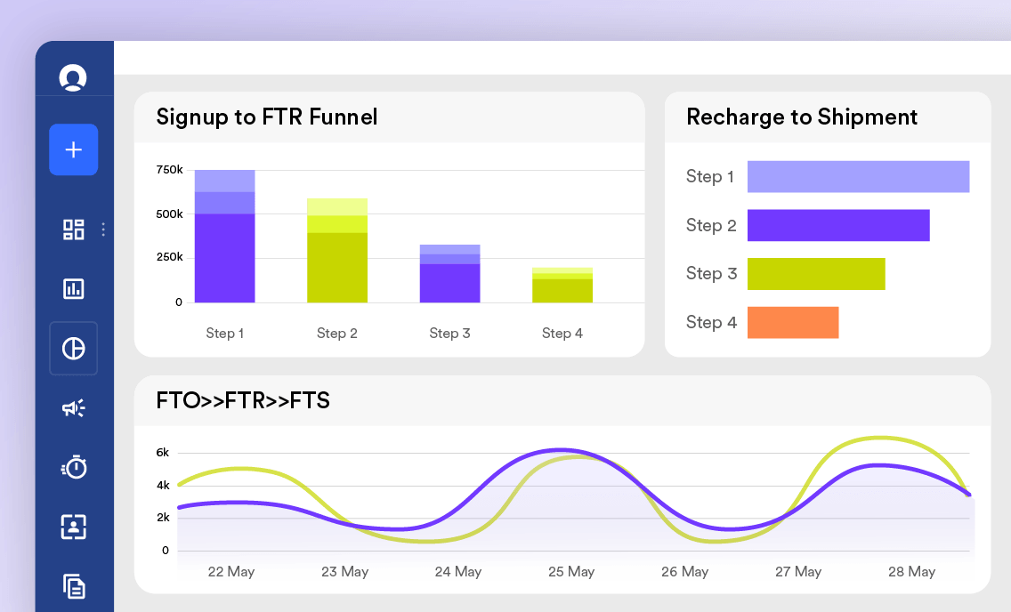Open the contact card sidebar icon
The height and width of the screenshot is (612, 1011).
click(74, 527)
